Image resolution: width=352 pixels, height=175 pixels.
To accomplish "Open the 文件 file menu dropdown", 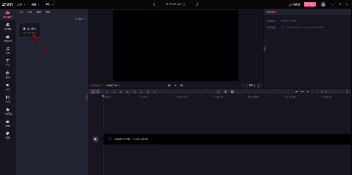I will coord(22,5).
